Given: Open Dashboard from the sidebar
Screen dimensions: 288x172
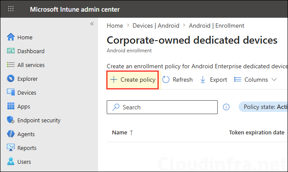Looking at the screenshot, I should coord(31,51).
